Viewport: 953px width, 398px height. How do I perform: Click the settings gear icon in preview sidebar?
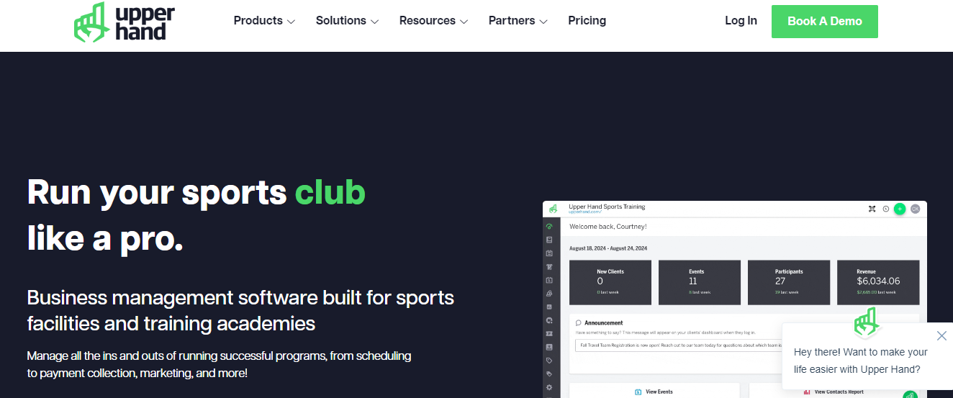(x=549, y=387)
